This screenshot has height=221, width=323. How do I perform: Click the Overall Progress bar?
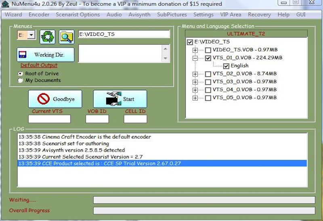click(x=204, y=211)
